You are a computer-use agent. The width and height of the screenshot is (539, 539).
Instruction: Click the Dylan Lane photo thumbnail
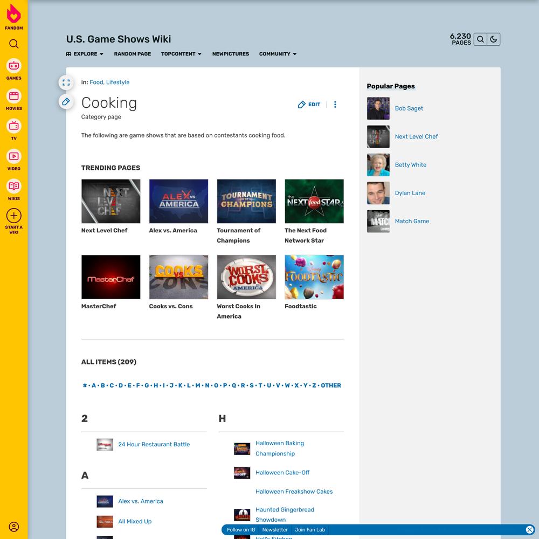[378, 193]
